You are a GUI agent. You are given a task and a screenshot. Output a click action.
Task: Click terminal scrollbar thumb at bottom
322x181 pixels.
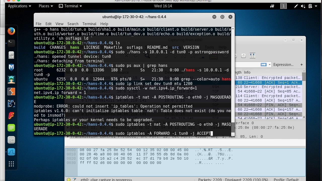point(233,128)
